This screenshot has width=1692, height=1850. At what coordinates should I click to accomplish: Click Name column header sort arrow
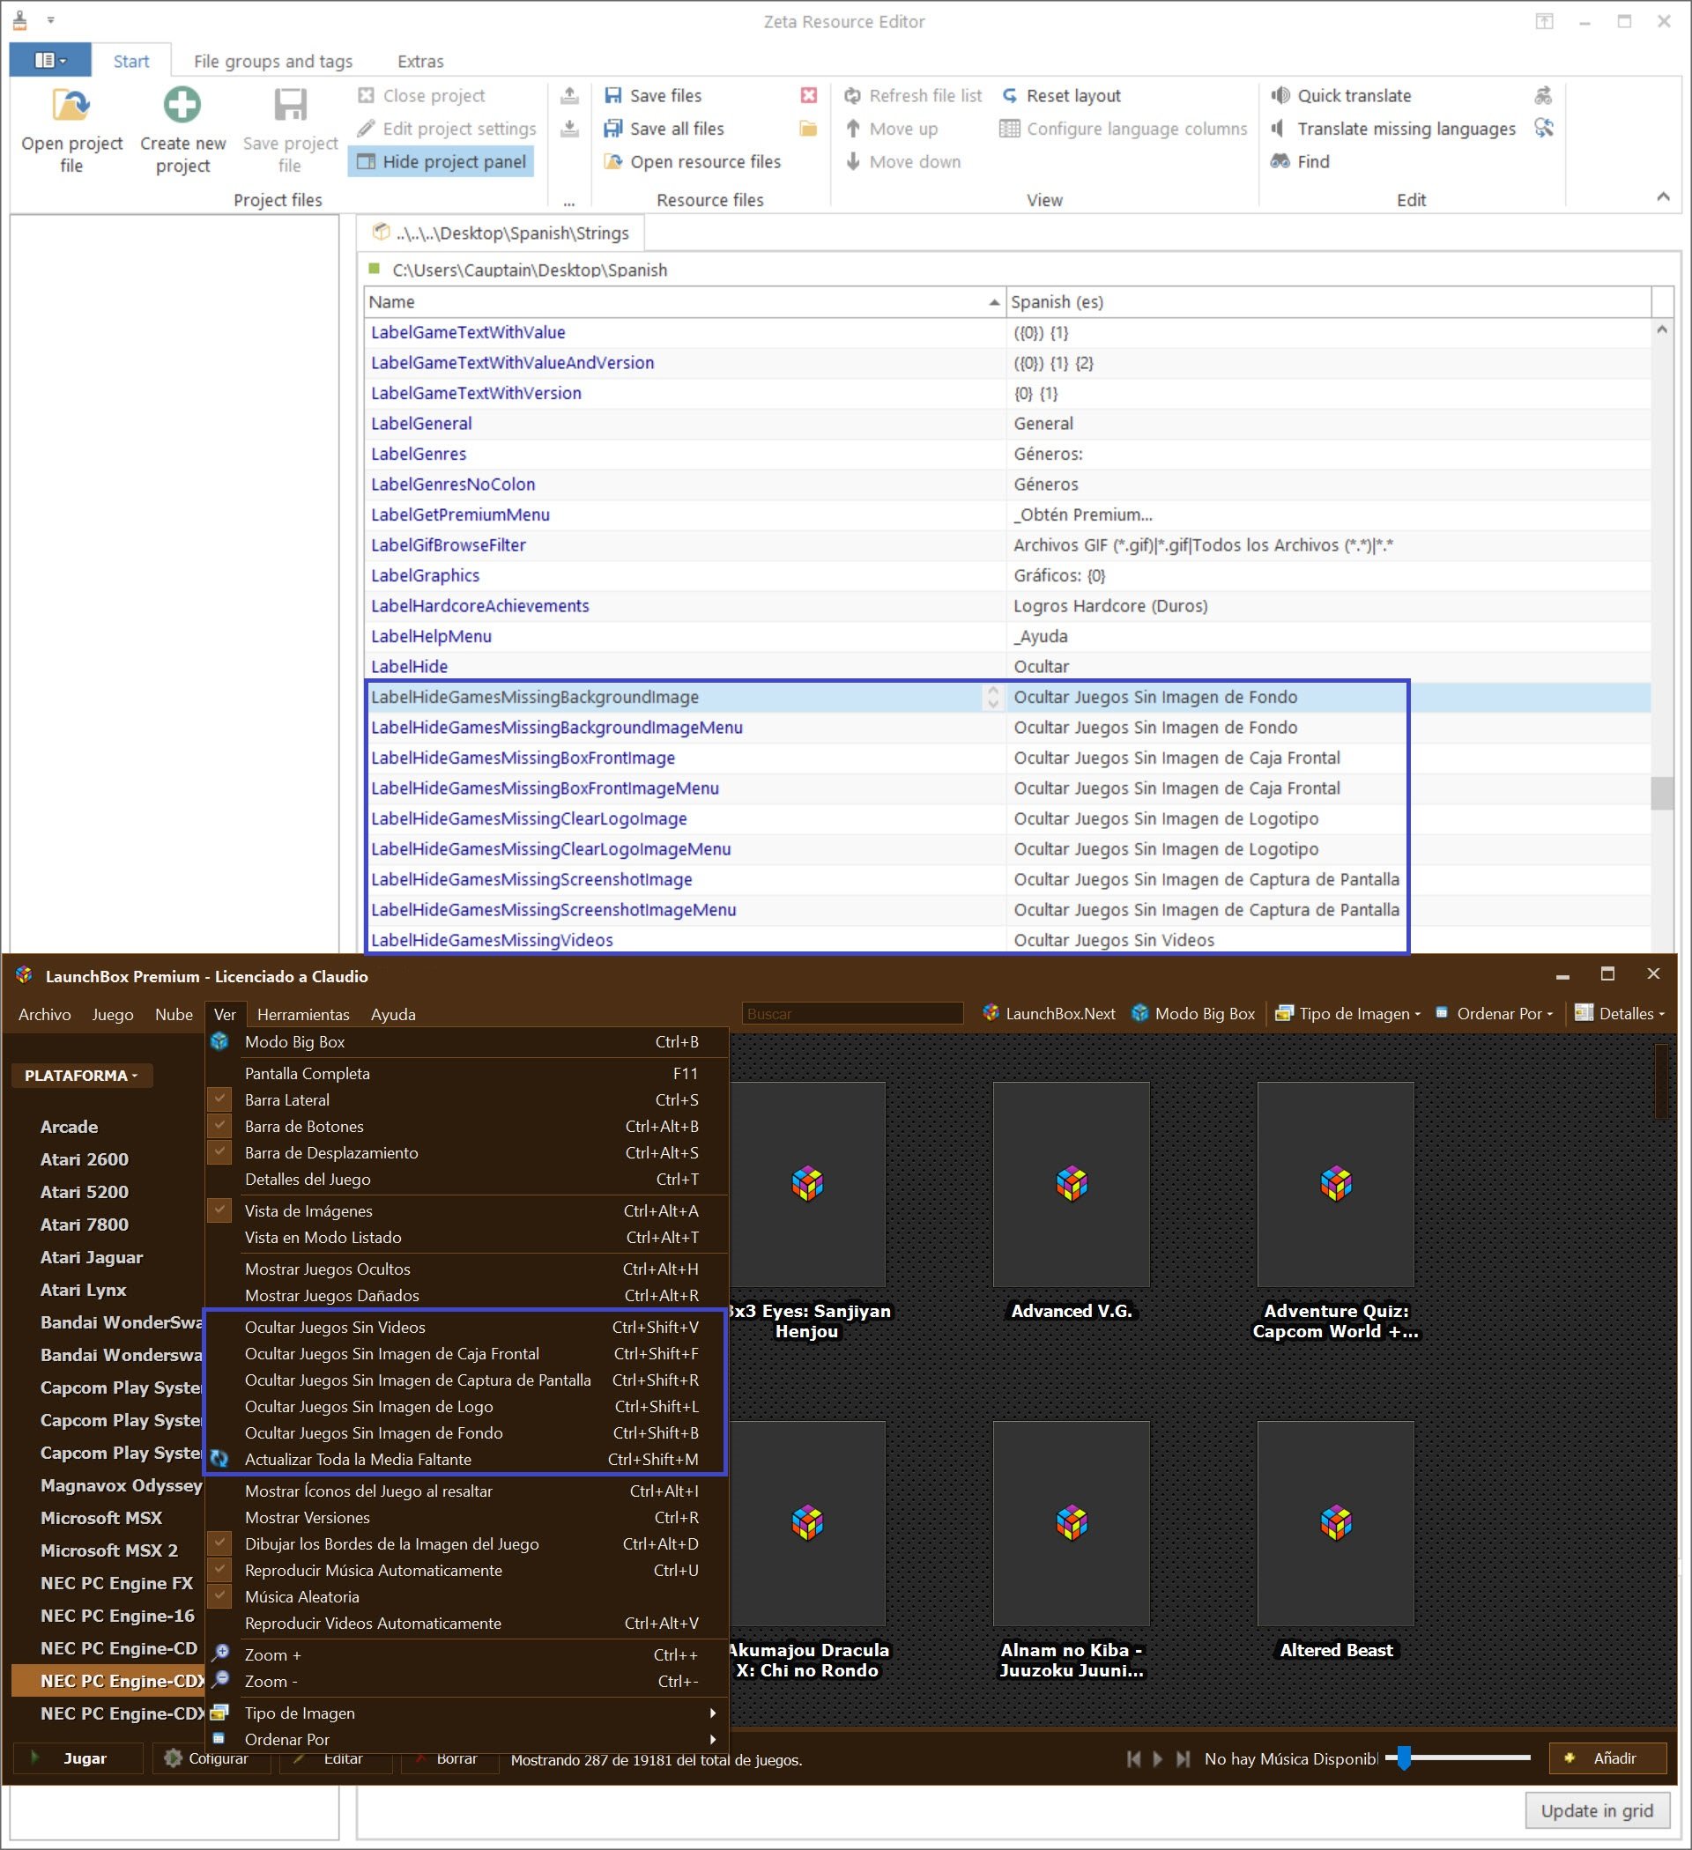pyautogui.click(x=993, y=302)
